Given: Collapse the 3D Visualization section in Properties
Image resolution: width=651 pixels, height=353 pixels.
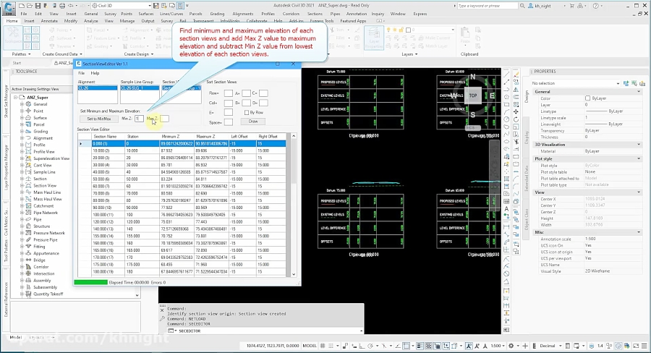Looking at the screenshot, I should [x=639, y=145].
